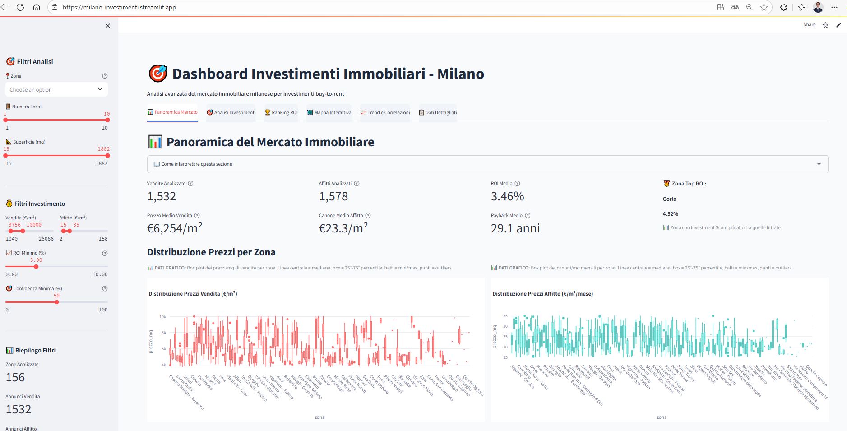The height and width of the screenshot is (431, 847).
Task: Open the Mappa Interattiva tab
Action: 329,112
